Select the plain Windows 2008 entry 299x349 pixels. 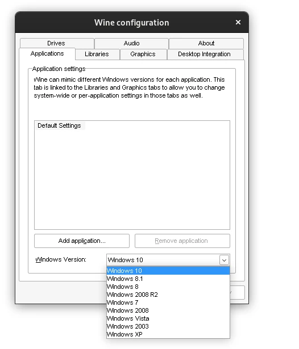coord(168,310)
